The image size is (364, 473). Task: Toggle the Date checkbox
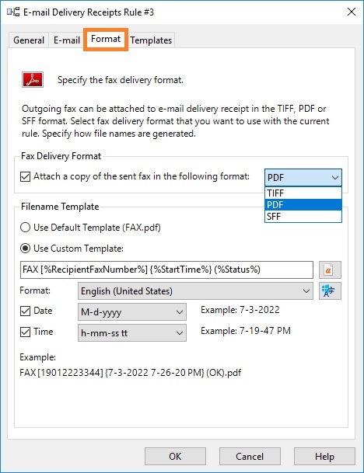pos(26,311)
